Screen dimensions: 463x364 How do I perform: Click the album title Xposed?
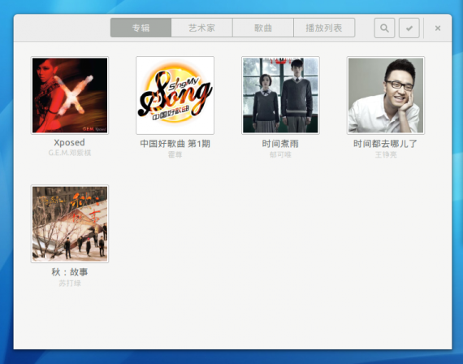69,143
